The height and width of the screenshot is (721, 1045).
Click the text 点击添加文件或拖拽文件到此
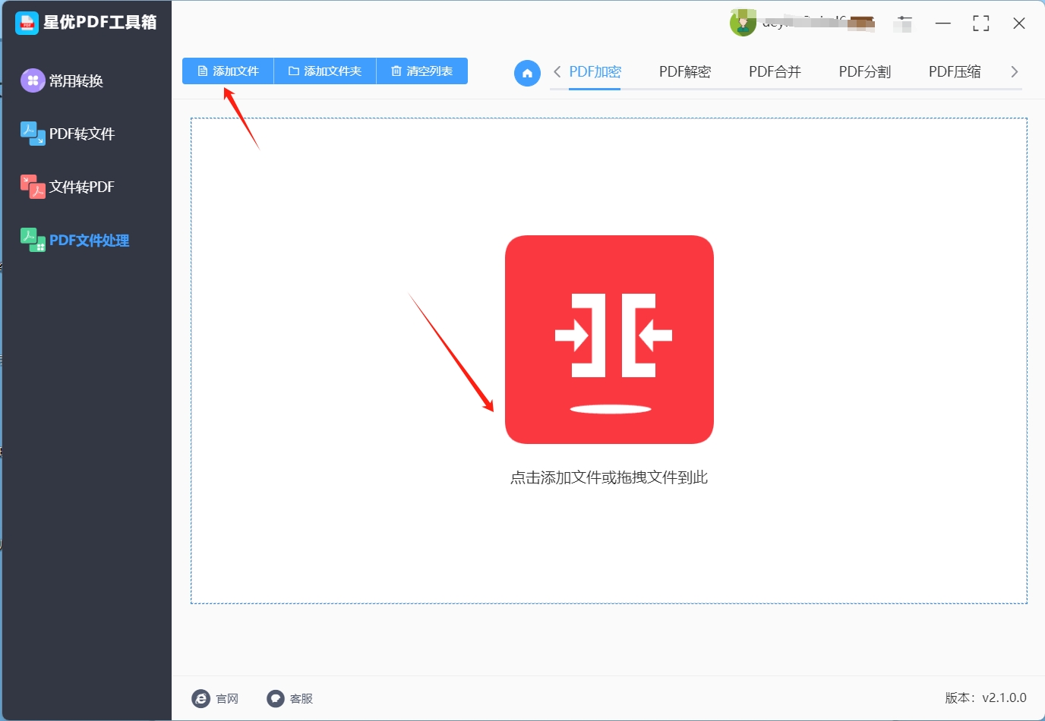pyautogui.click(x=609, y=477)
